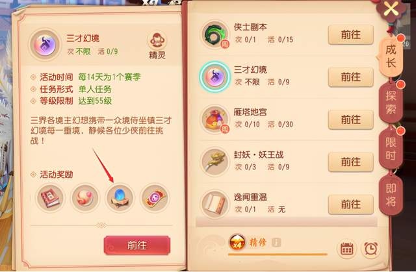
Task: Click 前往 for 封妖·妖王战
Action: point(351,162)
